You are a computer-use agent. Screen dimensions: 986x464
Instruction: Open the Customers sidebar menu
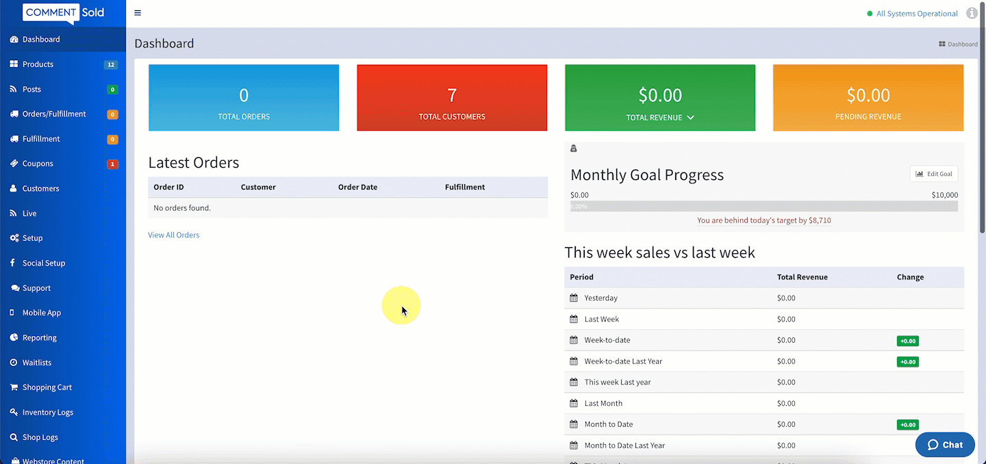click(40, 188)
